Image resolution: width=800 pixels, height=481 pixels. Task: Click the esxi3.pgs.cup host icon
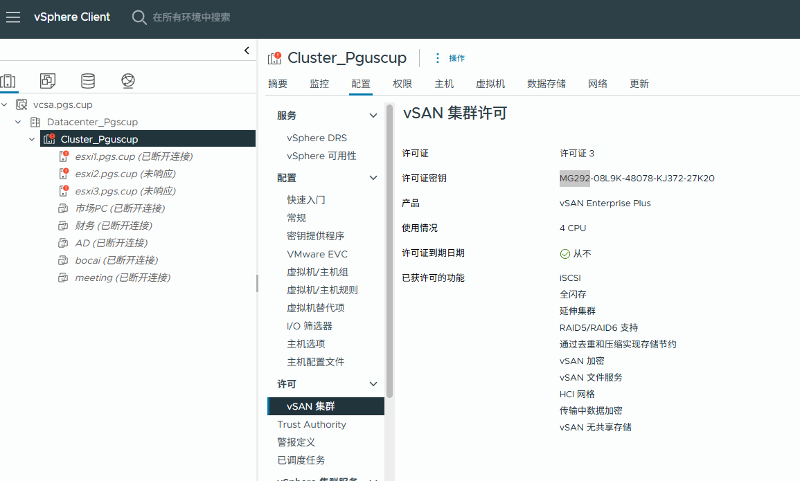tap(64, 191)
